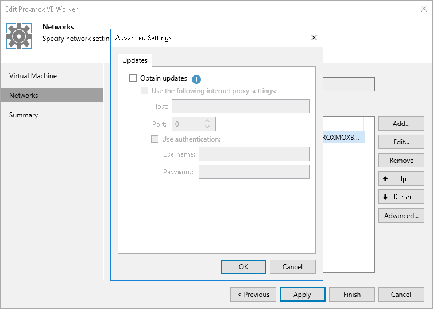Image resolution: width=433 pixels, height=309 pixels.
Task: Click the gear icon in the wizard header
Action: [19, 36]
